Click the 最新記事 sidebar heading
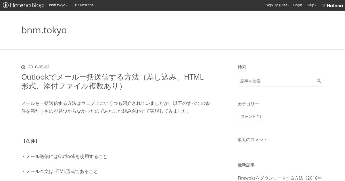Viewport: 345px width, 181px height. click(x=246, y=165)
